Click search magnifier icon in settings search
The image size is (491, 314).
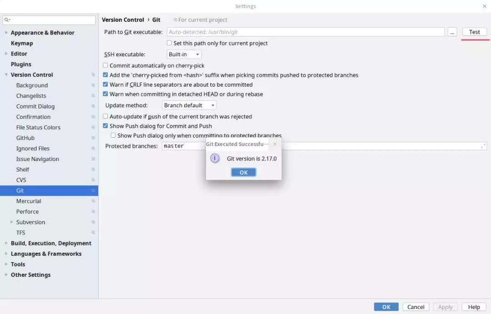[x=8, y=20]
